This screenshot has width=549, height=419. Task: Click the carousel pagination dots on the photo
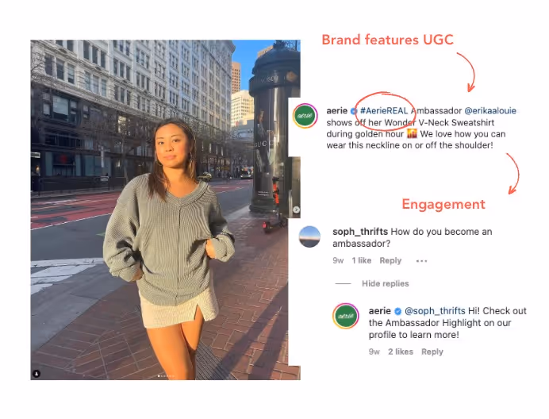166,376
